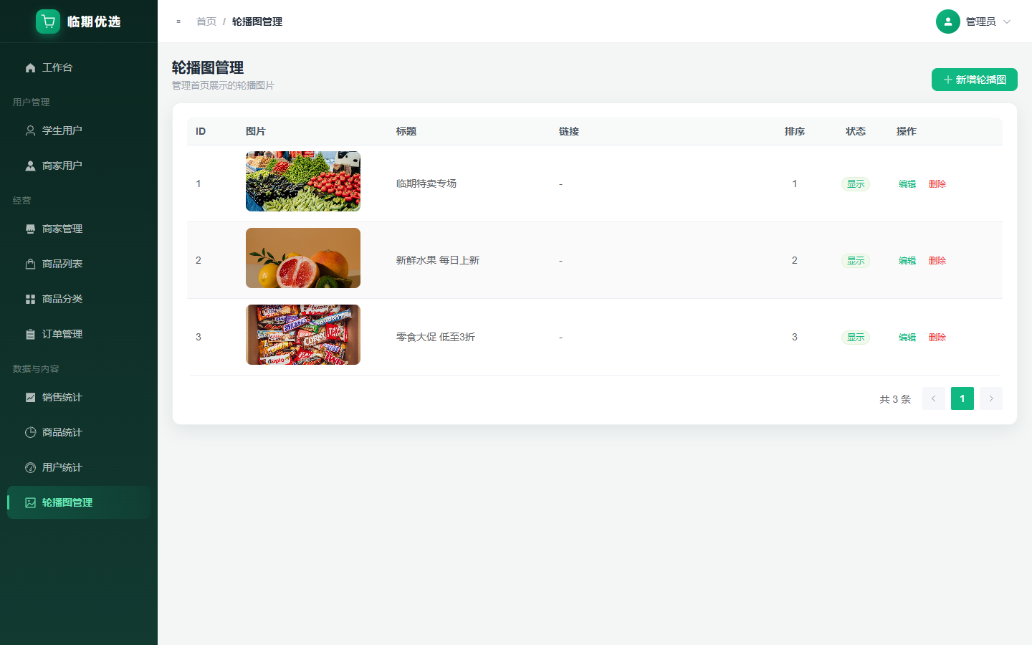Expand the 管理员 dropdown arrow
The height and width of the screenshot is (645, 1032).
coord(1007,21)
